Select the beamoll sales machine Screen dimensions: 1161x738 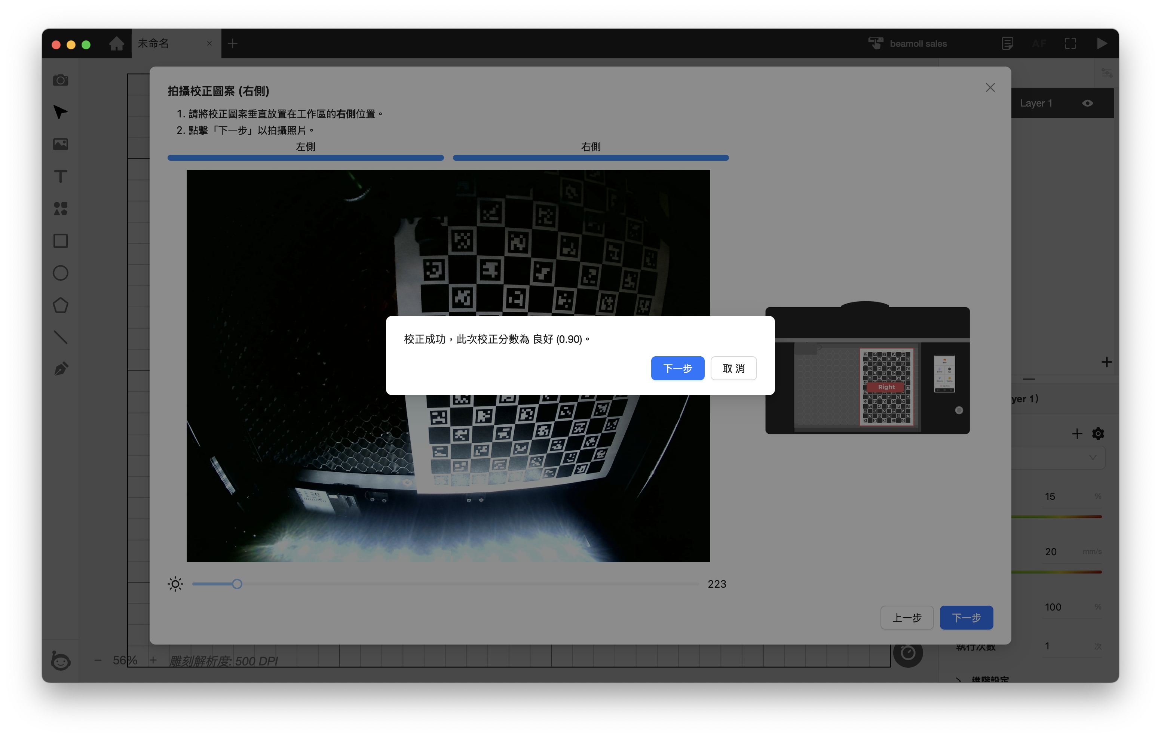click(907, 43)
